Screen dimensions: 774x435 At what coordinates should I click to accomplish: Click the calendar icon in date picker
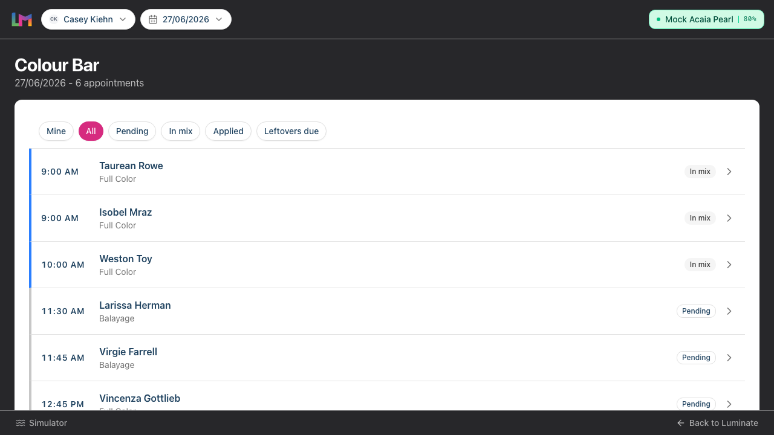153,19
